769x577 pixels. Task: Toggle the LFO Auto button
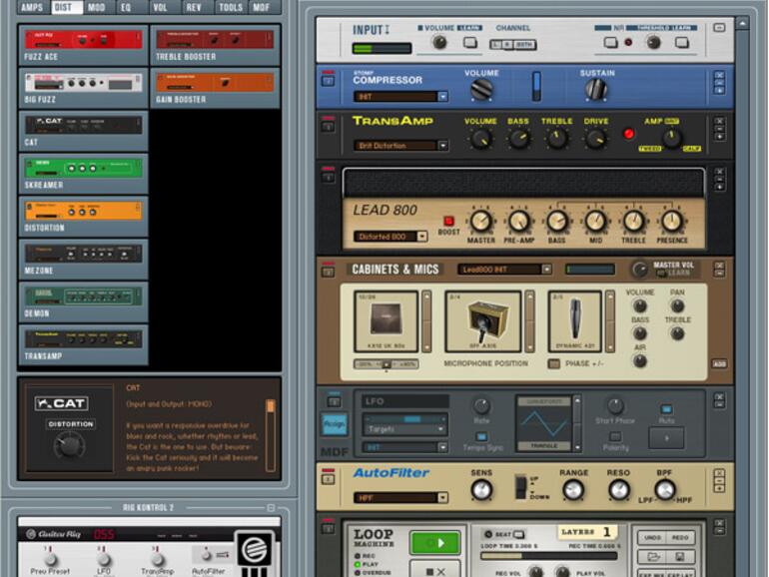(x=666, y=409)
